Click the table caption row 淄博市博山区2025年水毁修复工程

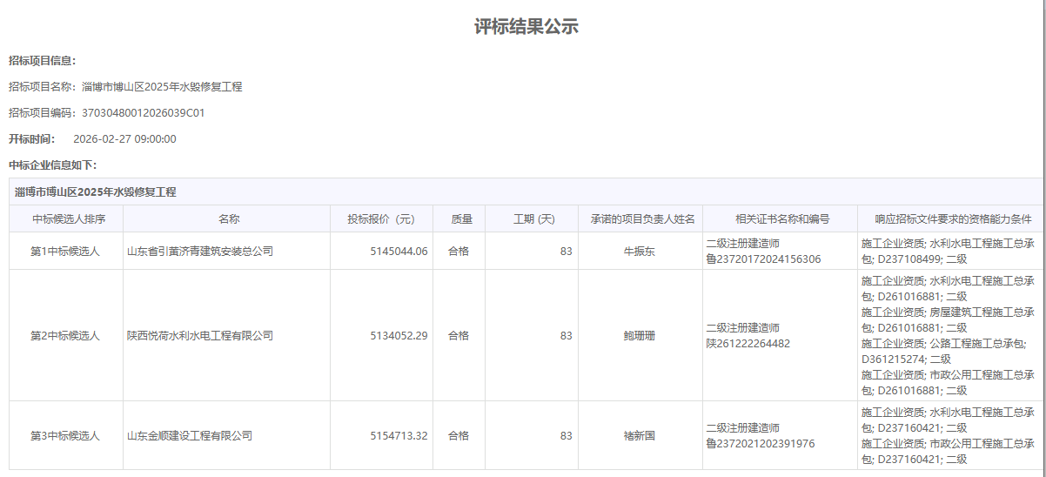pyautogui.click(x=96, y=192)
